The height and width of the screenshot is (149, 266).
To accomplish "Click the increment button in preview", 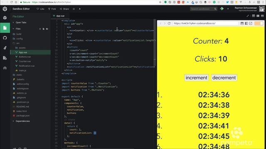I will coord(196,78).
